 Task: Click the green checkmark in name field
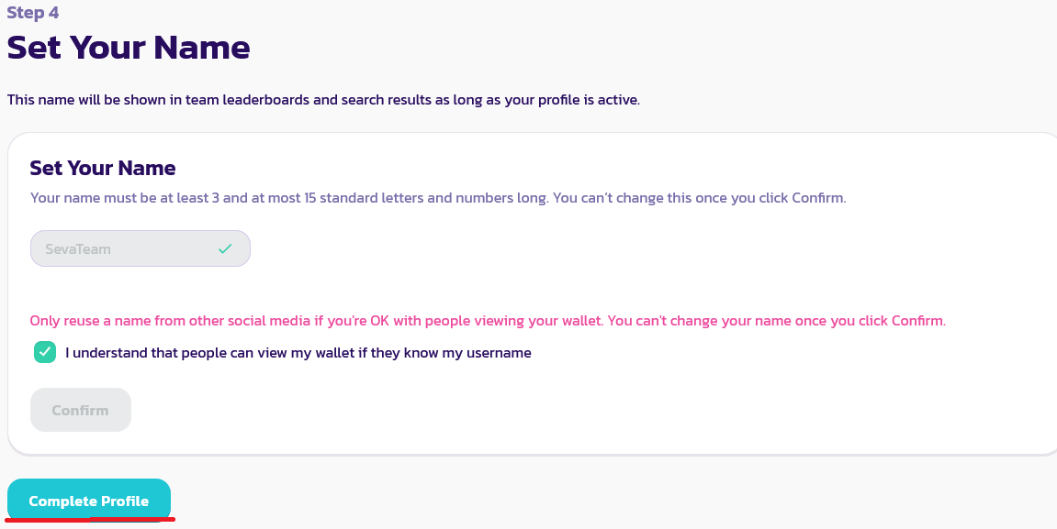pos(225,248)
